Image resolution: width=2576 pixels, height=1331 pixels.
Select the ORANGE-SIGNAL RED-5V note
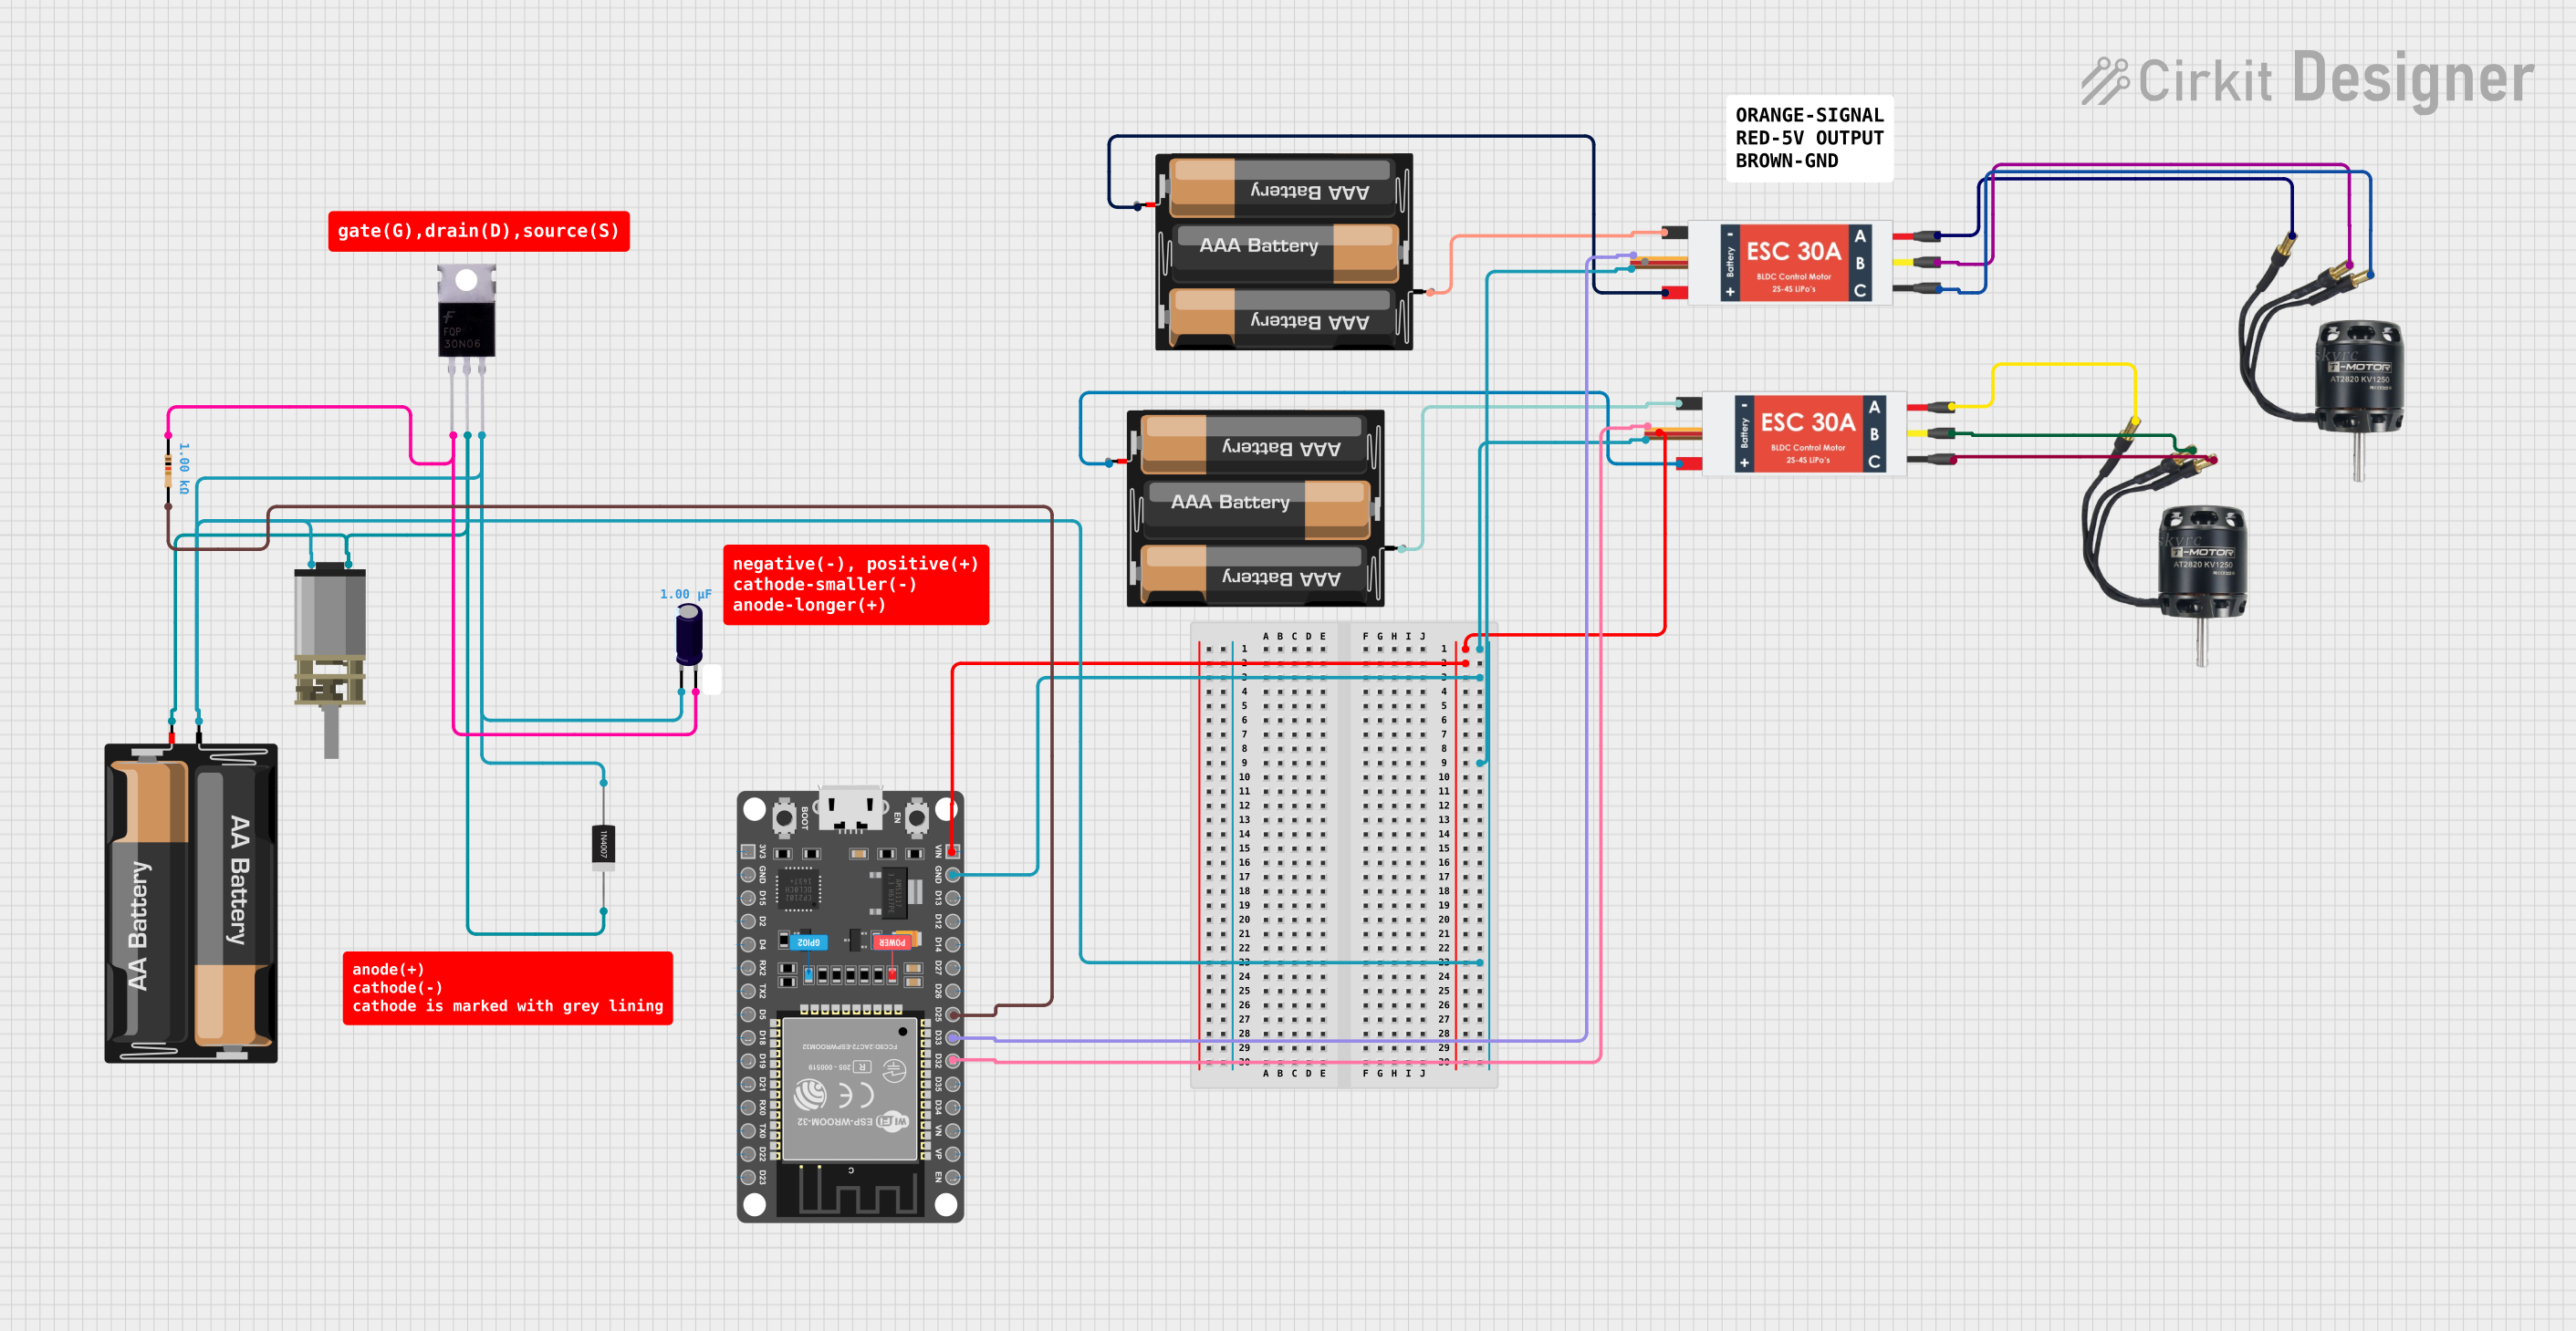coord(1809,138)
